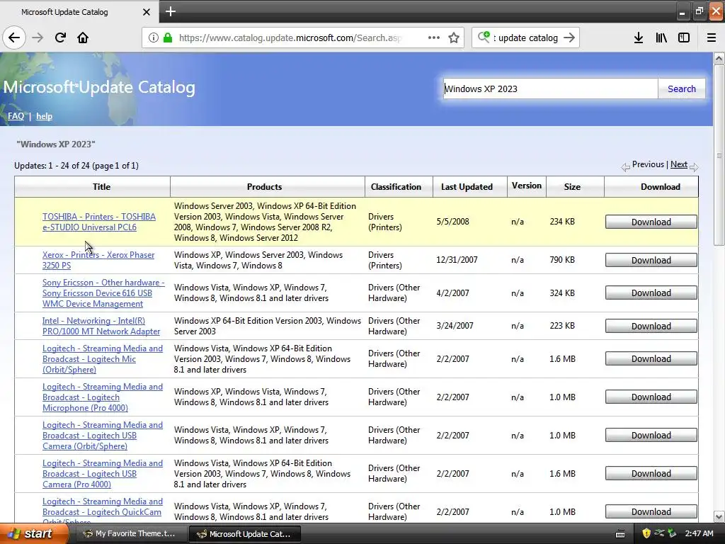Image resolution: width=725 pixels, height=544 pixels.
Task: Open the help link
Action: click(x=45, y=116)
